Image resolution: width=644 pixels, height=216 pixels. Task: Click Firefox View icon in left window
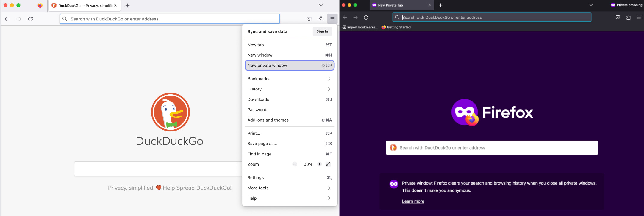40,5
